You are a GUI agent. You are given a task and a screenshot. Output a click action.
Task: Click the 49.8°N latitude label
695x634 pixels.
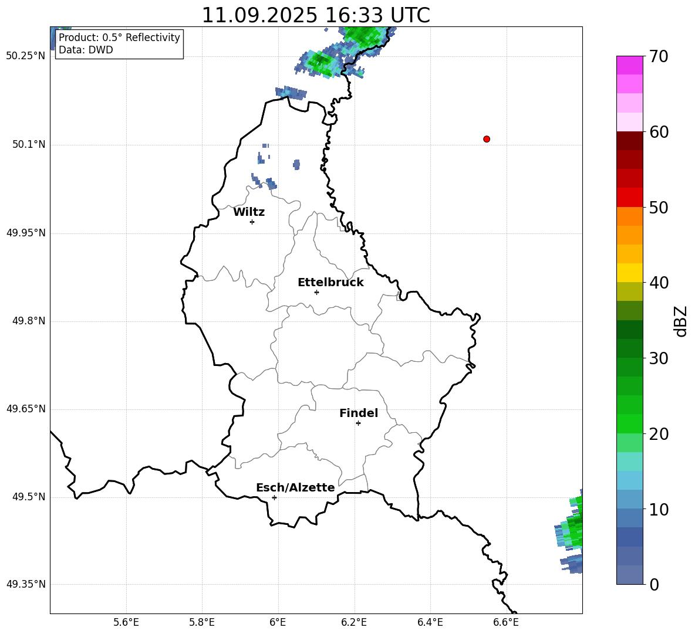pos(29,321)
